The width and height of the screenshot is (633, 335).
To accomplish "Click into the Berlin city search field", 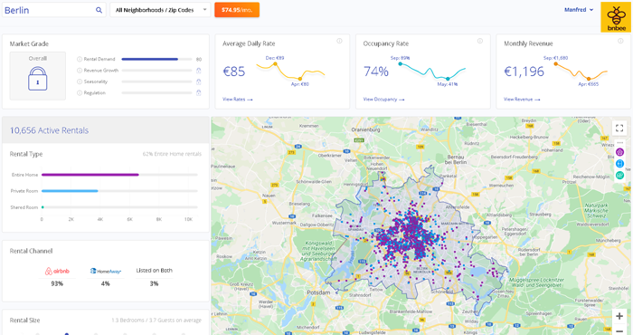I will click(x=49, y=10).
